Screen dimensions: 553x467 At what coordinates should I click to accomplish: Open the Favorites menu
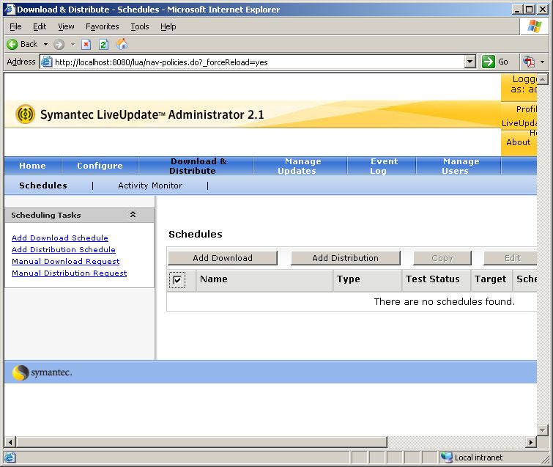click(103, 26)
